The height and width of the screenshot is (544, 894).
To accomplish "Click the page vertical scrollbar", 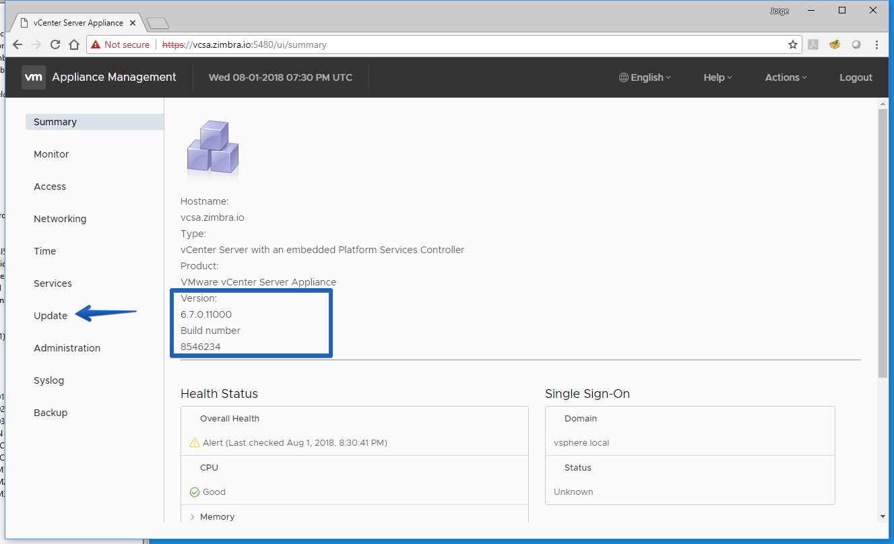I will [x=883, y=242].
